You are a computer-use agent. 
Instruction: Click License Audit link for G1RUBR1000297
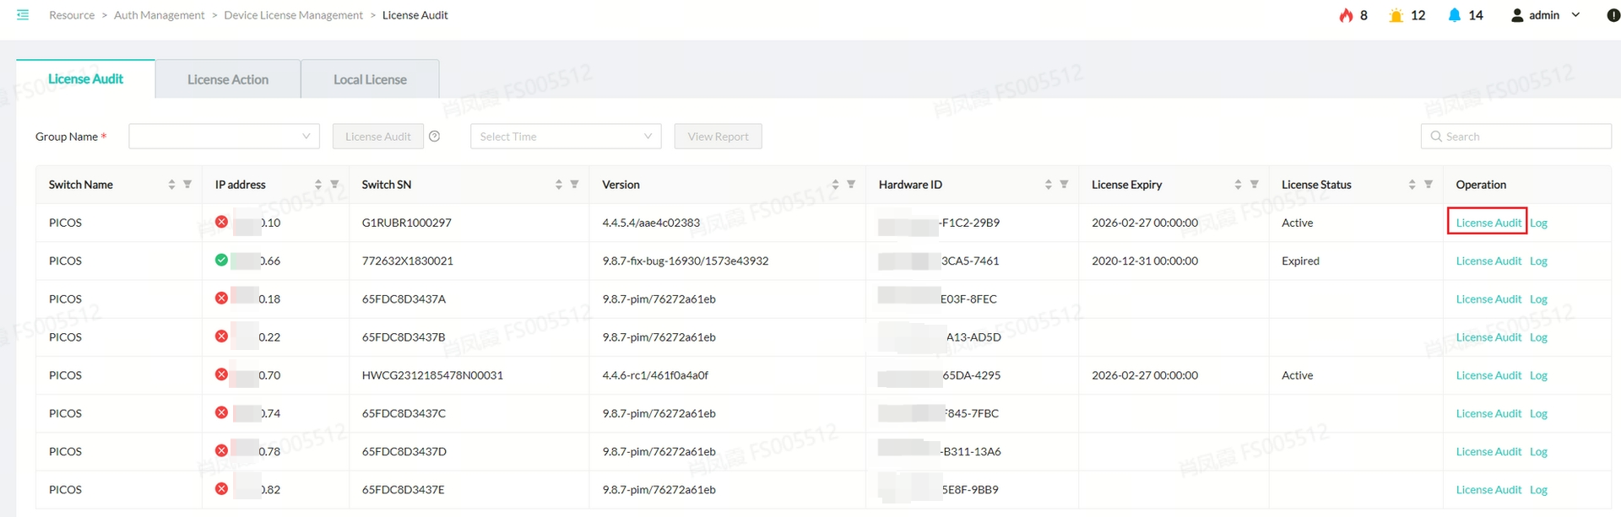1488,223
